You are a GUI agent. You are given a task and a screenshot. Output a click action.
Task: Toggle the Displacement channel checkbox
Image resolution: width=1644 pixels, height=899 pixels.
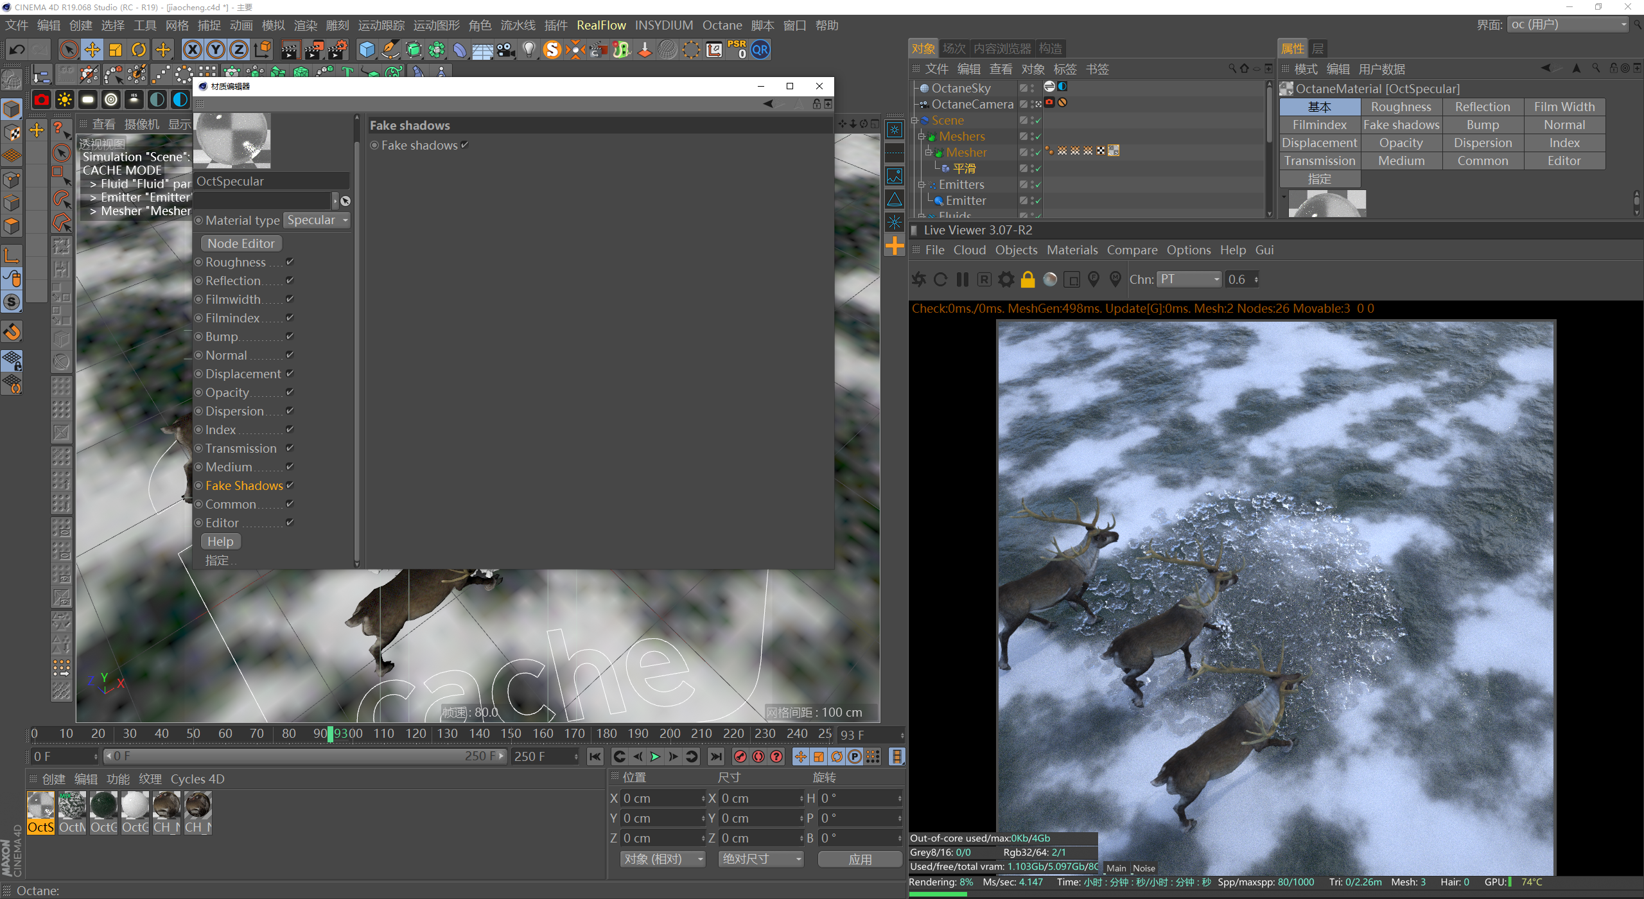(290, 374)
